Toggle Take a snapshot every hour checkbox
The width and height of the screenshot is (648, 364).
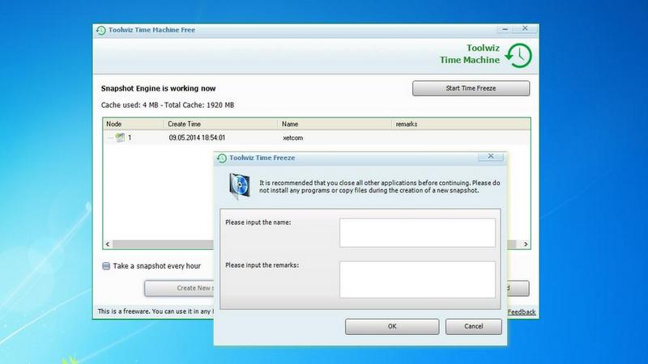(x=106, y=266)
